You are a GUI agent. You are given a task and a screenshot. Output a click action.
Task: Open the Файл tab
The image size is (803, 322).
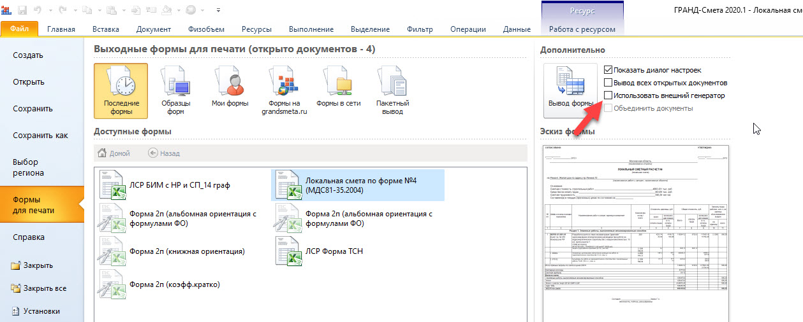point(20,29)
